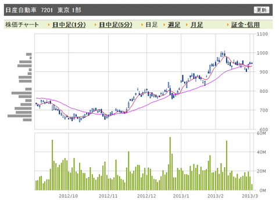
Task: Click the 40M volume axis label
Action: point(262,152)
